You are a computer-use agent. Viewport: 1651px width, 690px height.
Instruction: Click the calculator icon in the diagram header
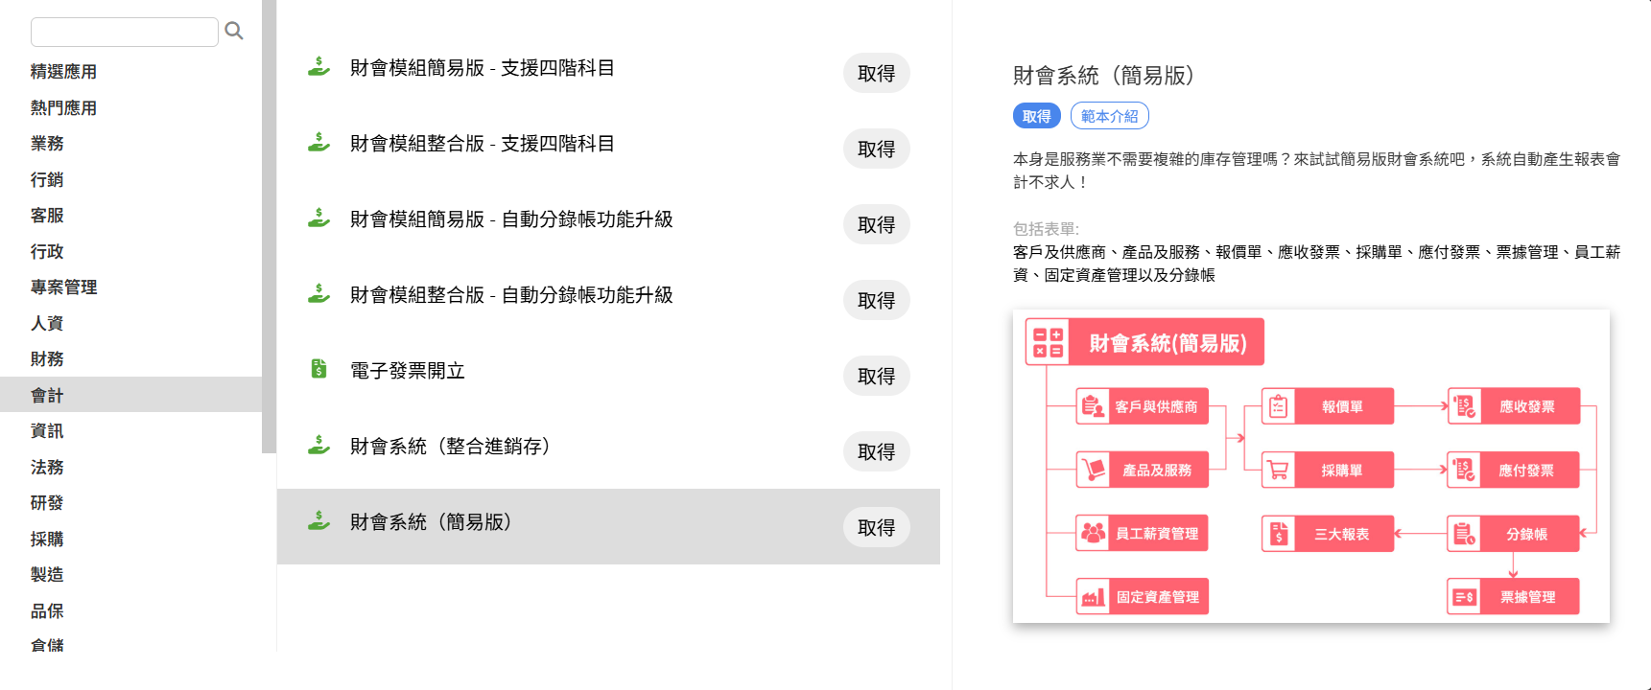1048,343
